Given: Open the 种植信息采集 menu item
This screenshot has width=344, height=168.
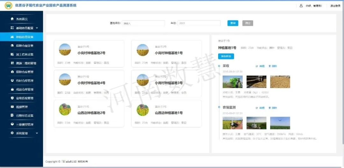Looking at the screenshot, I should 22,37.
